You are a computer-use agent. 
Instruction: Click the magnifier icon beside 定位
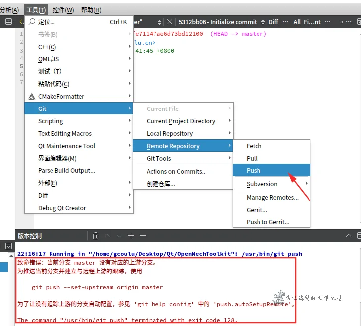pyautogui.click(x=32, y=22)
